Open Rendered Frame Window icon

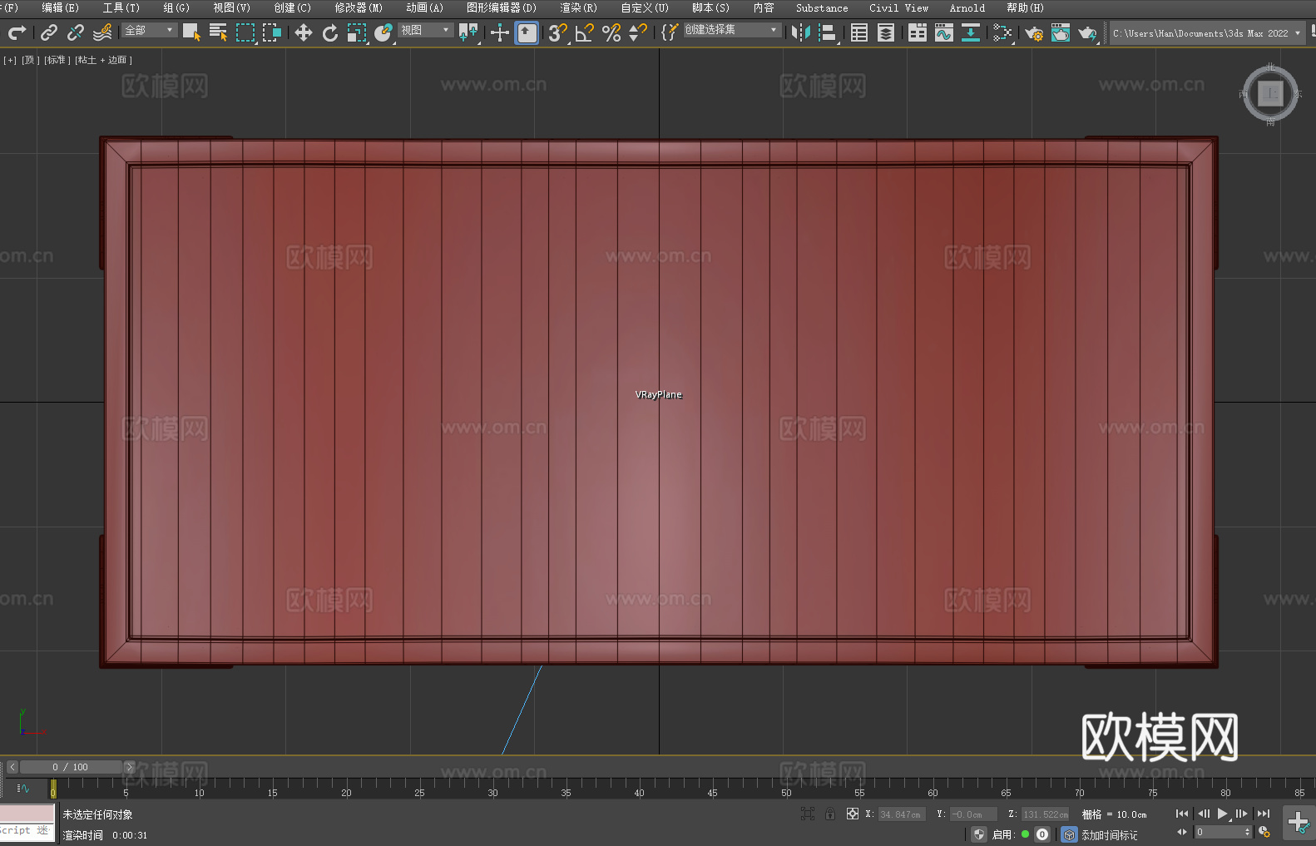click(x=1061, y=32)
